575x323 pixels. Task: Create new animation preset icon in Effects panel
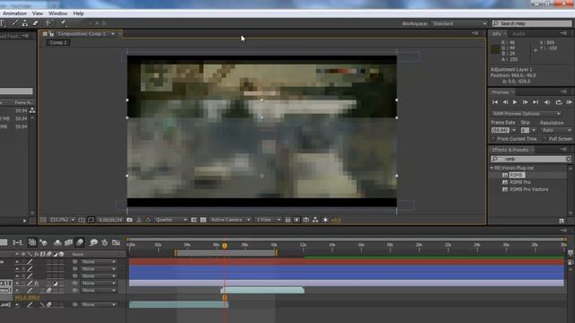[x=562, y=221]
